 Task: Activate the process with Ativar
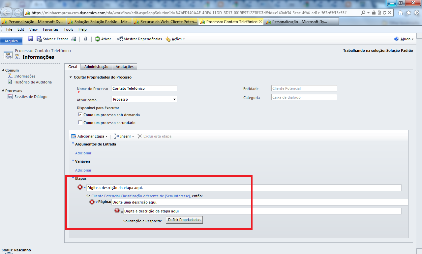pyautogui.click(x=103, y=39)
